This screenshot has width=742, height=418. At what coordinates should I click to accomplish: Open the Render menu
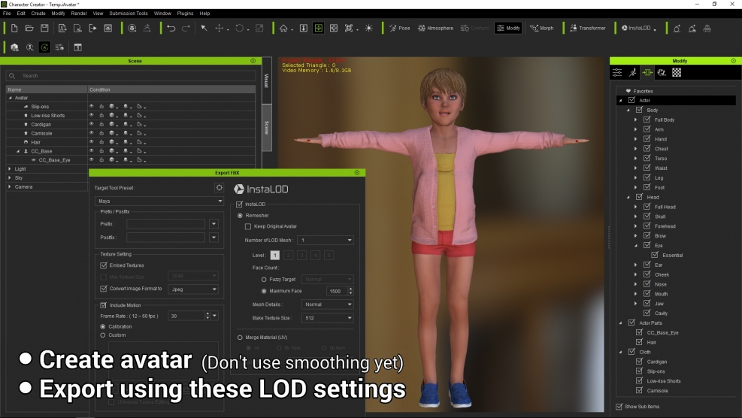pyautogui.click(x=79, y=14)
